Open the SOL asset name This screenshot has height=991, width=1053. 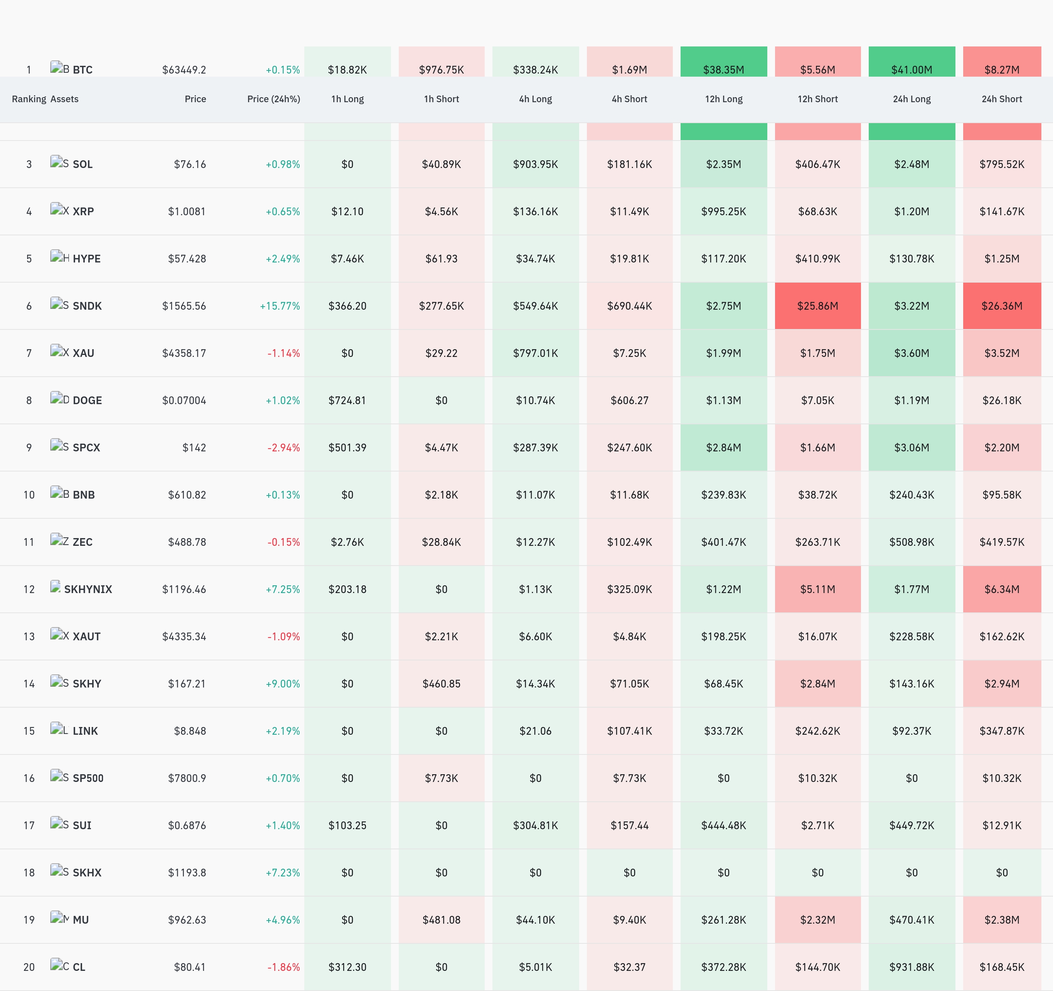(82, 164)
